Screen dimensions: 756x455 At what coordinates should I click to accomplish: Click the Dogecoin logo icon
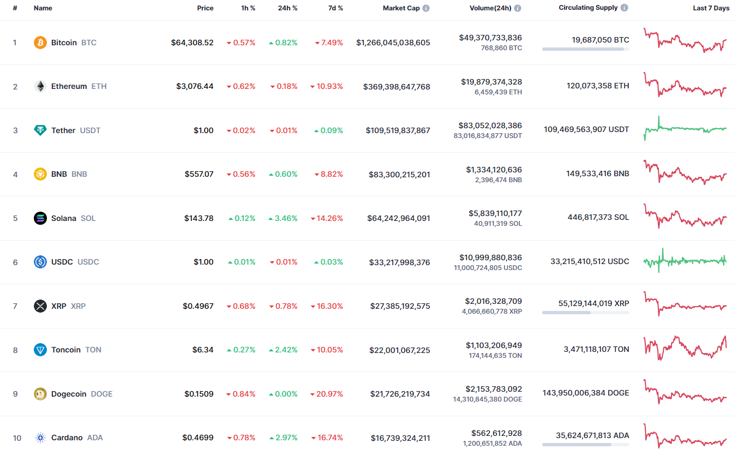tap(40, 394)
